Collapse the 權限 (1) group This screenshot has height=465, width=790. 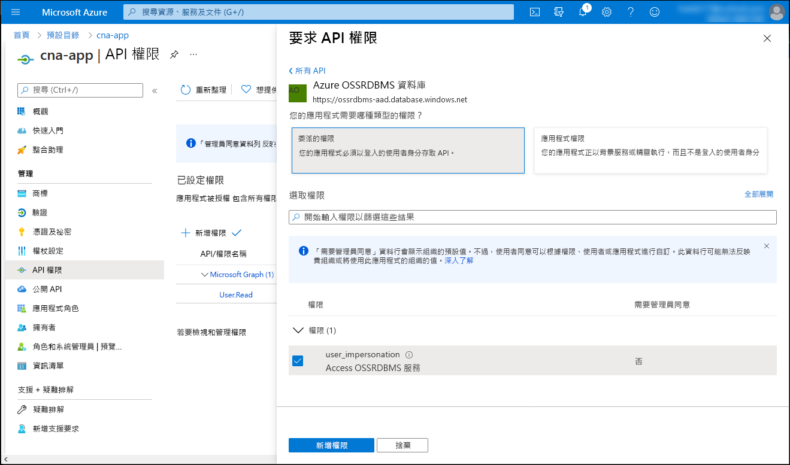pos(297,330)
